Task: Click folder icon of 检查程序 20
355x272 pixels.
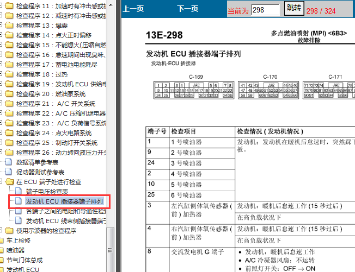Action: pyautogui.click(x=9, y=94)
